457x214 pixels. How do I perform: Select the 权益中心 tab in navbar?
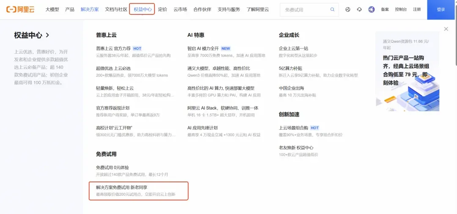point(143,9)
